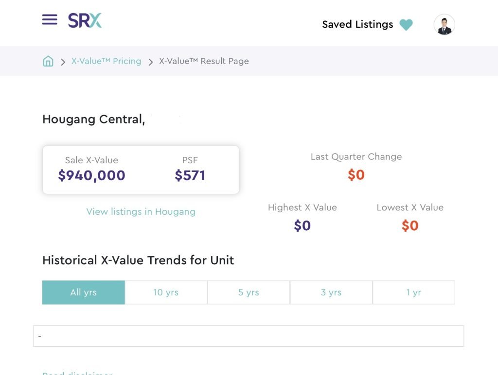This screenshot has height=375, width=498.
Task: Click the SRX logo
Action: pos(85,20)
